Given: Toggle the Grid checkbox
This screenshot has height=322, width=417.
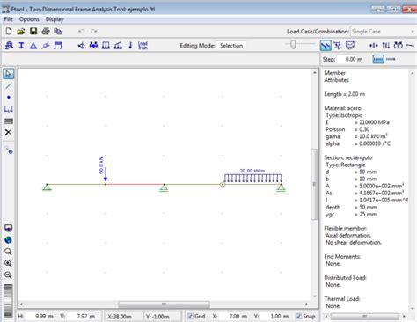Looking at the screenshot, I should [x=190, y=316].
